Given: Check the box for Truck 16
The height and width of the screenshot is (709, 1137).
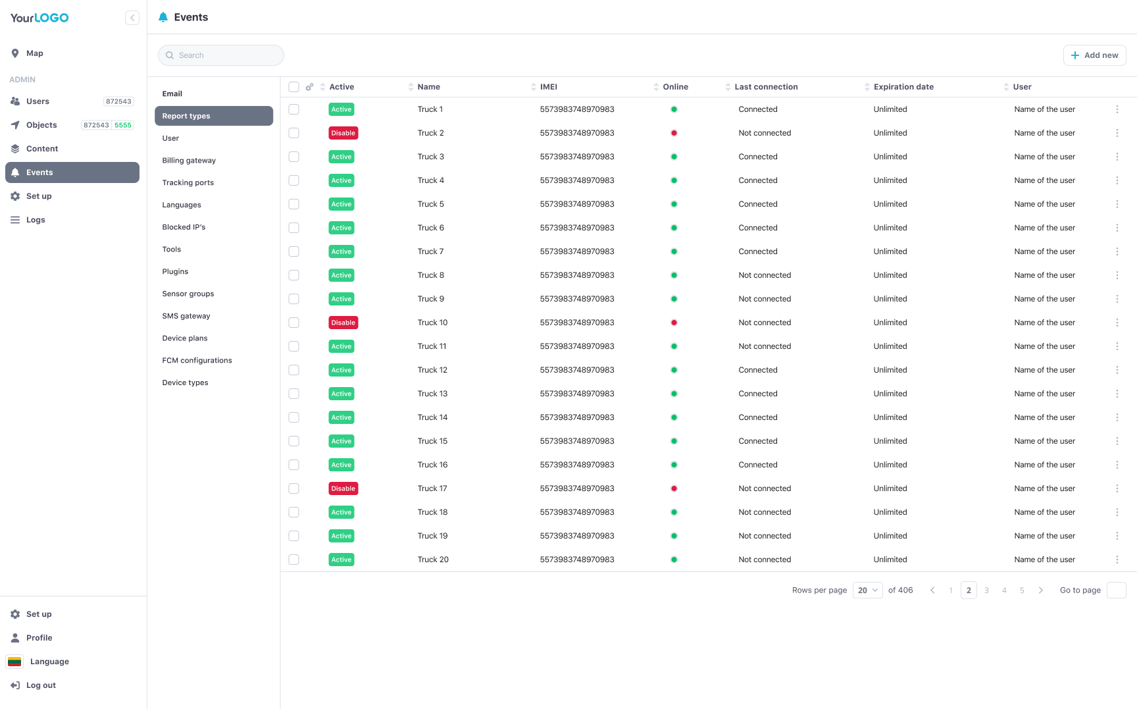Looking at the screenshot, I should click(x=294, y=465).
